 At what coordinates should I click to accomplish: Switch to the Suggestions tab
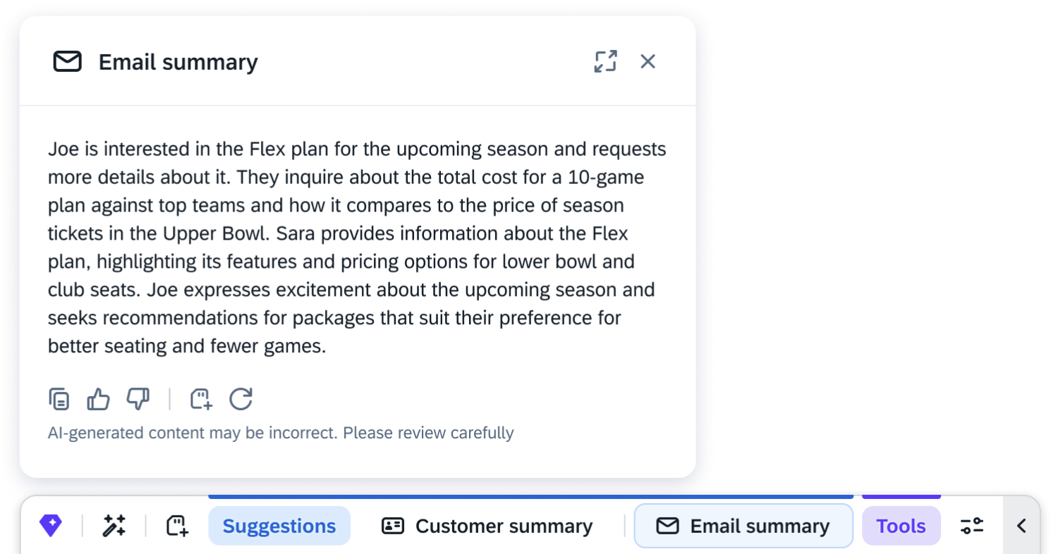point(279,526)
